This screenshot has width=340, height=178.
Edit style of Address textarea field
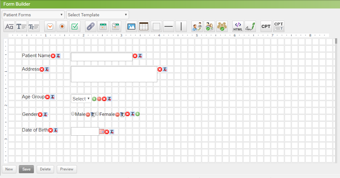pos(165,69)
